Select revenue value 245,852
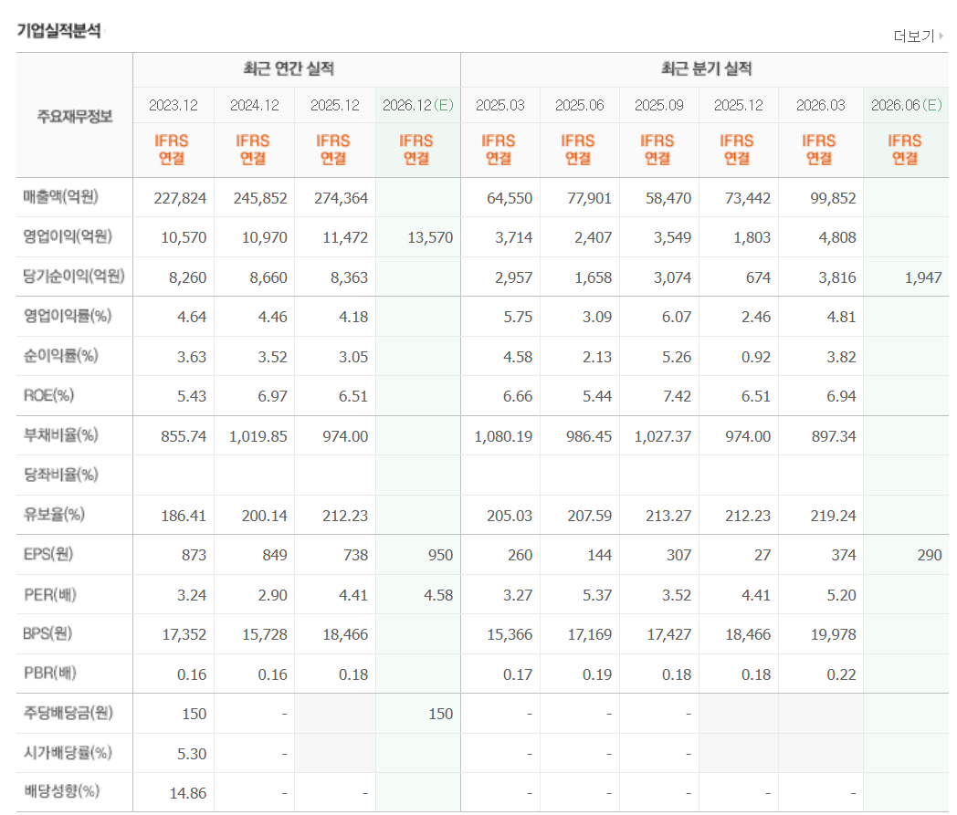The height and width of the screenshot is (815, 957). (260, 198)
